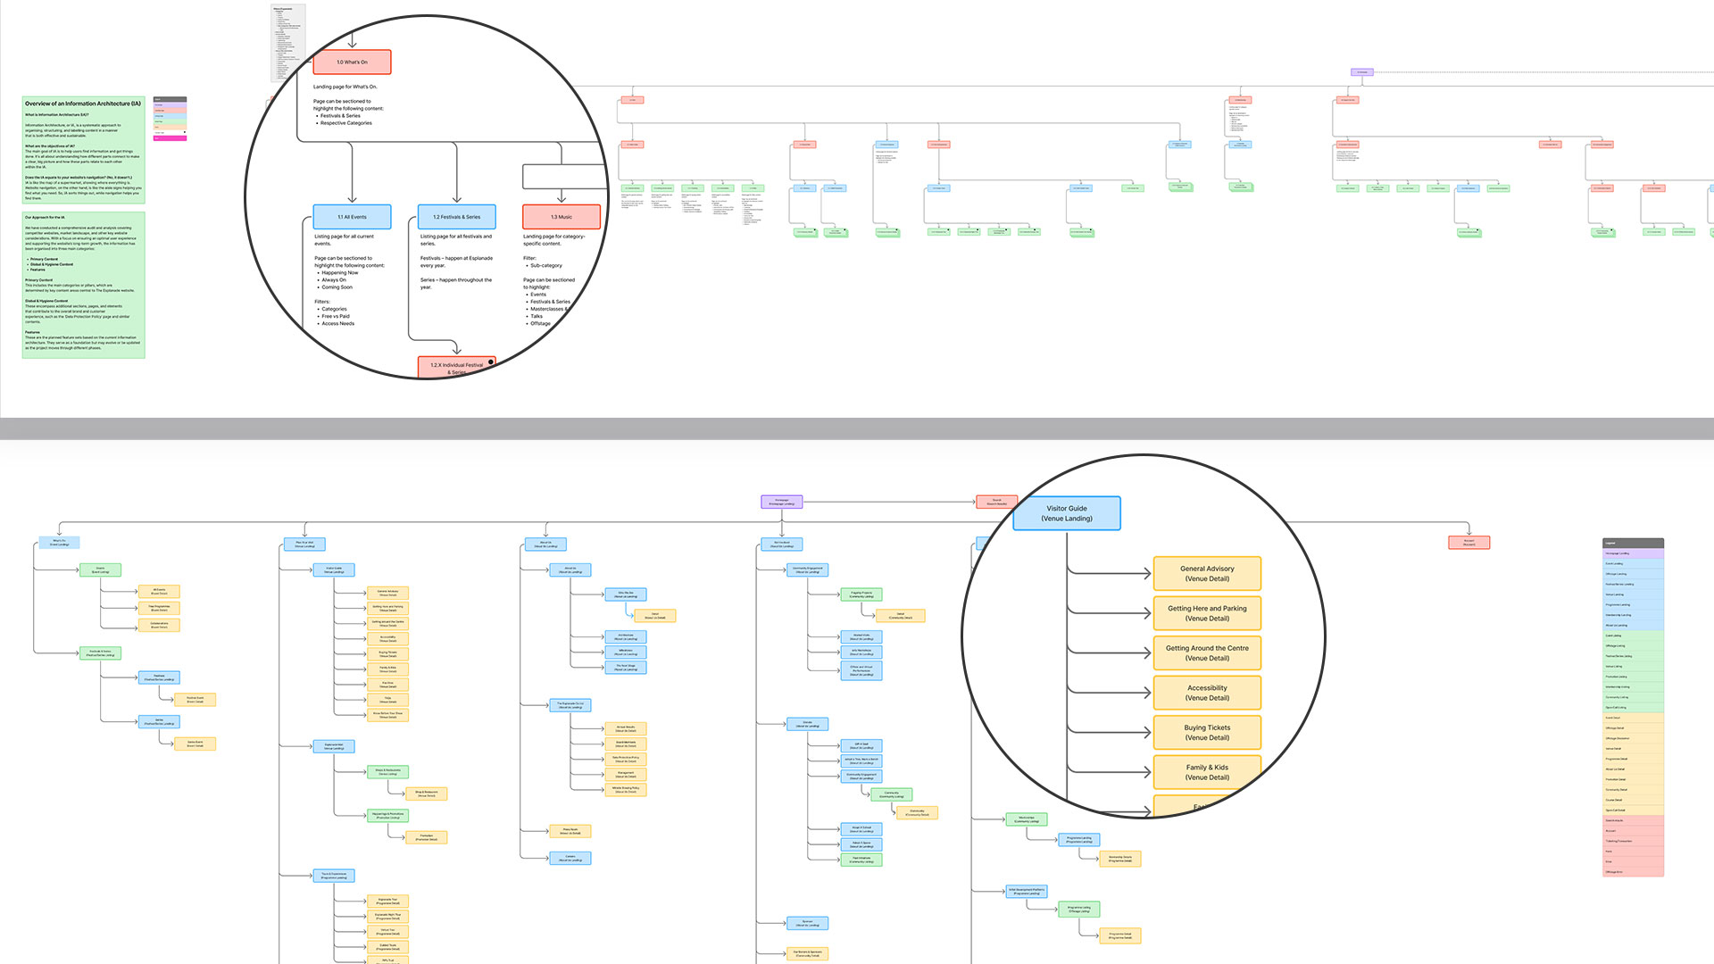Select the red 'Account' node

point(1469,543)
